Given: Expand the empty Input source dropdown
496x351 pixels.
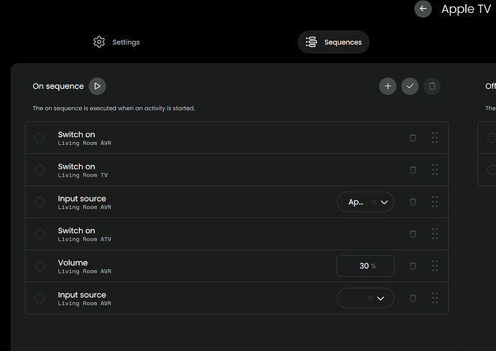Looking at the screenshot, I should pyautogui.click(x=380, y=298).
